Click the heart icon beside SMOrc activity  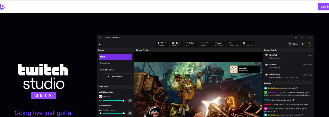point(267,65)
